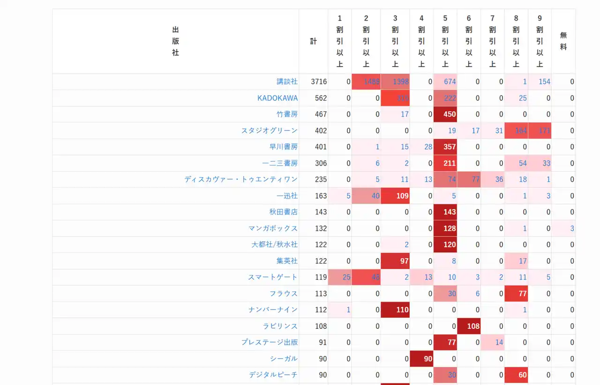Screen dimensions: 600x385
Task: Select the 3 in マンガボックス's 無料 column
Action: [571, 228]
